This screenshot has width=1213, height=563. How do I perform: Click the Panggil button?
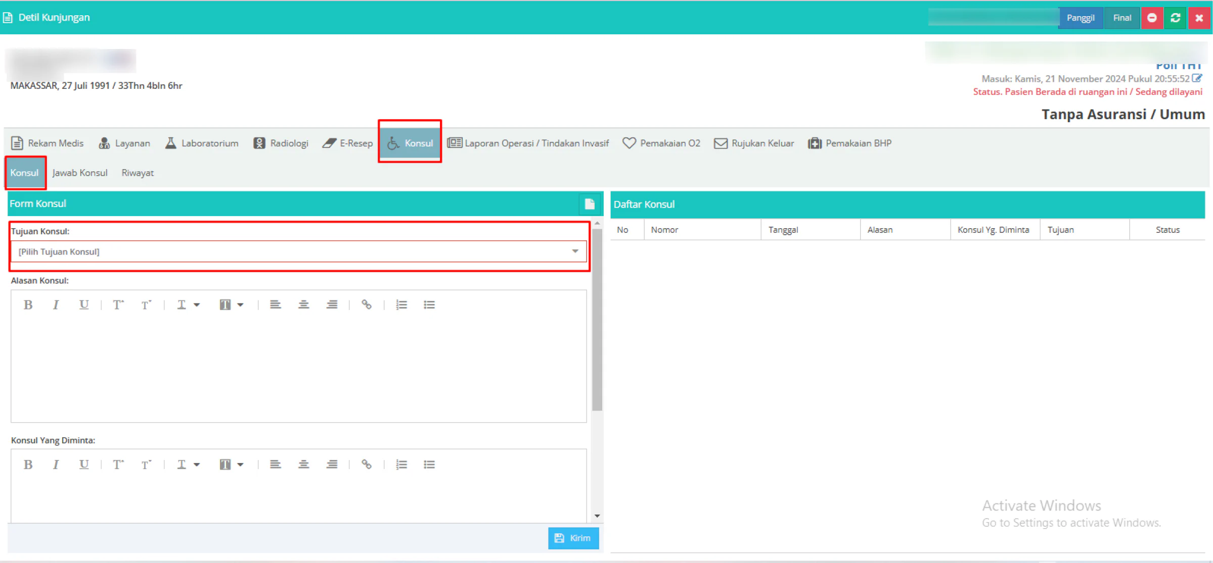pos(1081,18)
